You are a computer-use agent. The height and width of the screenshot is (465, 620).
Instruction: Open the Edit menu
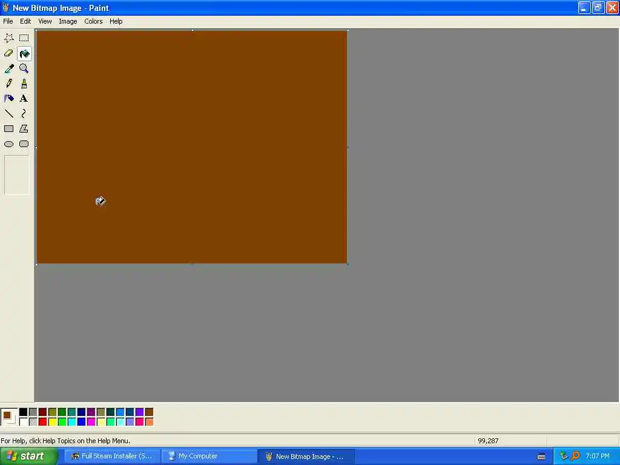click(25, 21)
